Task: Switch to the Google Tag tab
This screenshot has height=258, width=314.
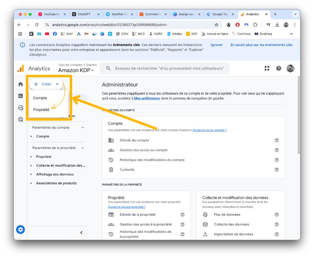Action: 220,14
